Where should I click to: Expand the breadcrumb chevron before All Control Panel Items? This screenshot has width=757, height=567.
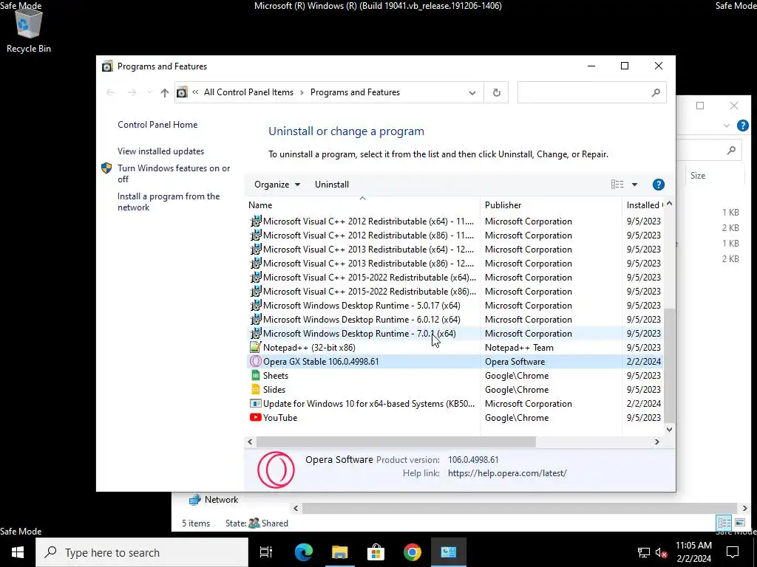point(195,92)
